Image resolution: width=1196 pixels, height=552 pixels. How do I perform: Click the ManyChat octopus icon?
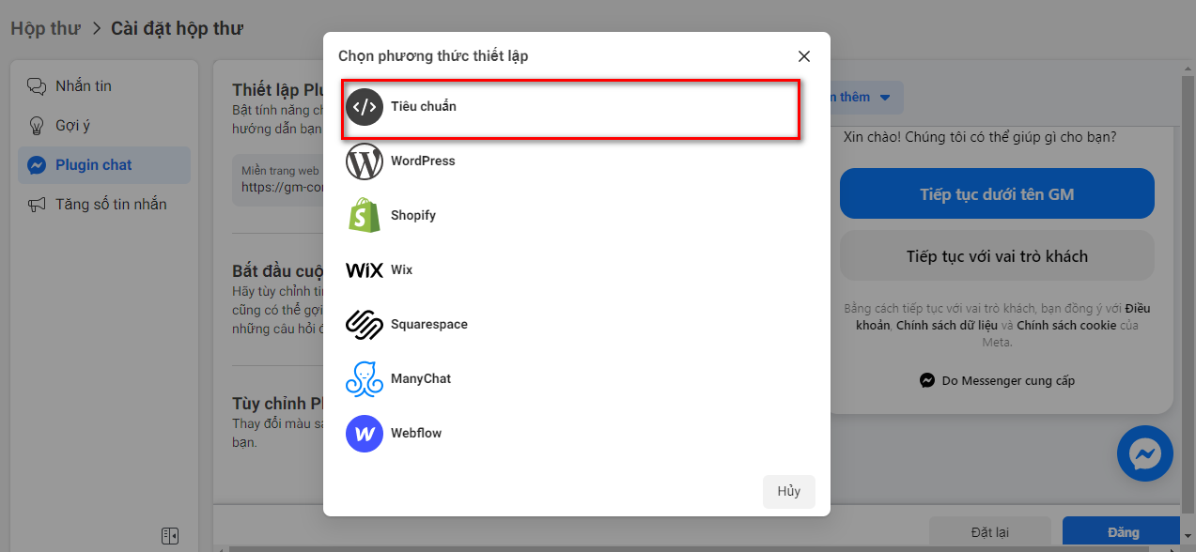pyautogui.click(x=365, y=379)
